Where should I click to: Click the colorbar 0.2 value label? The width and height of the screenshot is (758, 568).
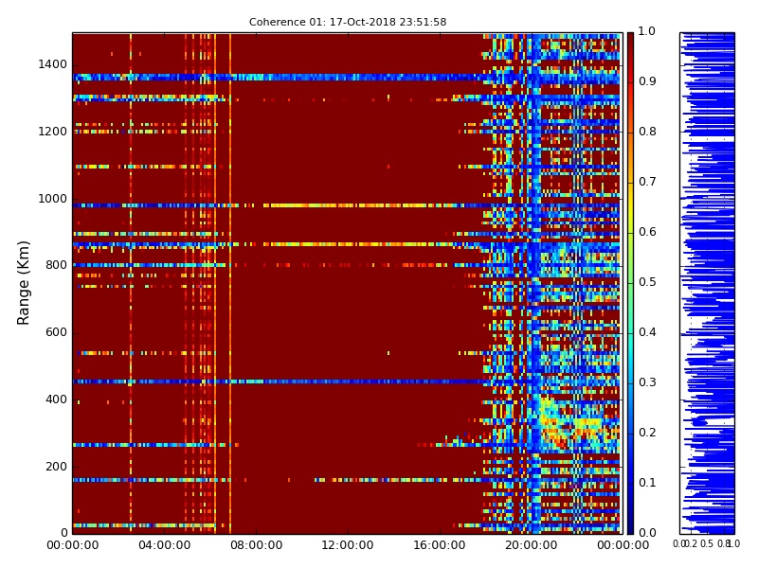pos(647,433)
